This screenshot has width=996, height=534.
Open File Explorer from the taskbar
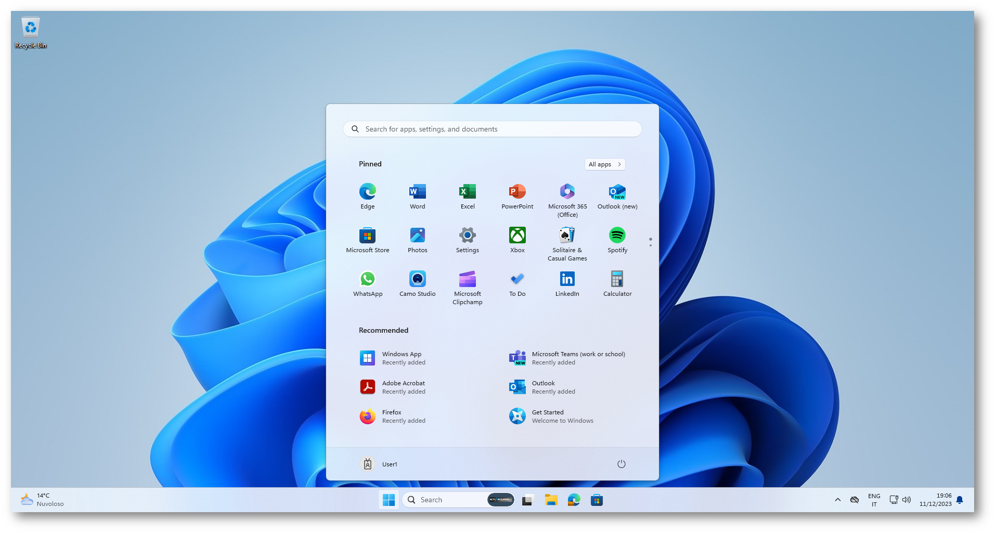click(x=551, y=500)
